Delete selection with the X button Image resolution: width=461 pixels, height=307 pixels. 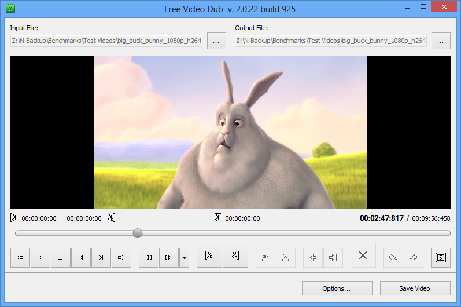pos(363,255)
